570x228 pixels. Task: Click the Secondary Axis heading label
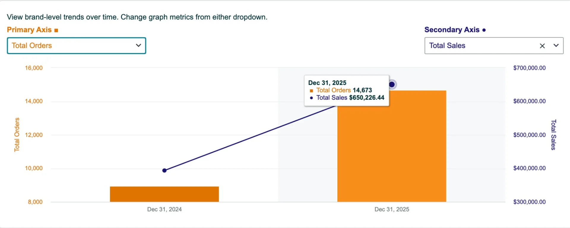(452, 30)
